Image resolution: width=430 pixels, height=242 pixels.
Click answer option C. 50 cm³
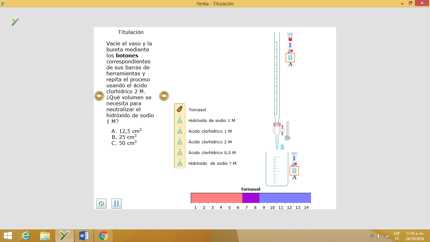124,143
